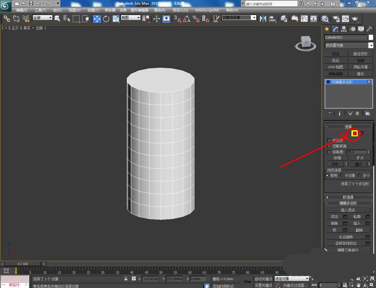The image size is (376, 288).
Task: Click the Pin Stack icon under modifier stack
Action: click(329, 113)
